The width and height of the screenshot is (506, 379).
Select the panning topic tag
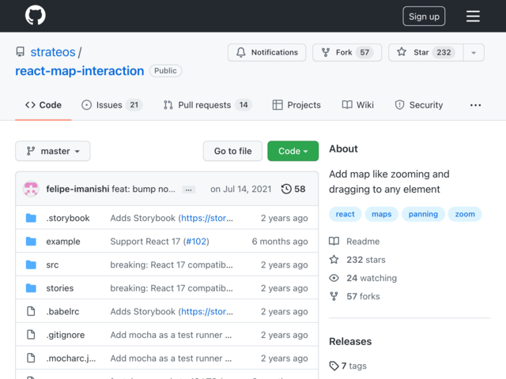(423, 214)
